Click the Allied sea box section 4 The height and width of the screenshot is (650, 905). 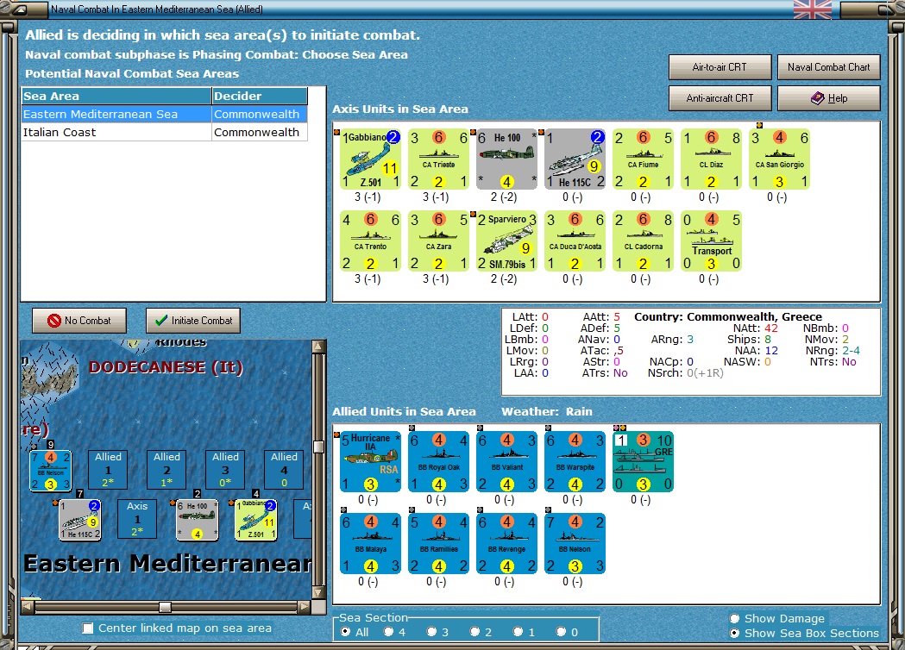[x=284, y=470]
